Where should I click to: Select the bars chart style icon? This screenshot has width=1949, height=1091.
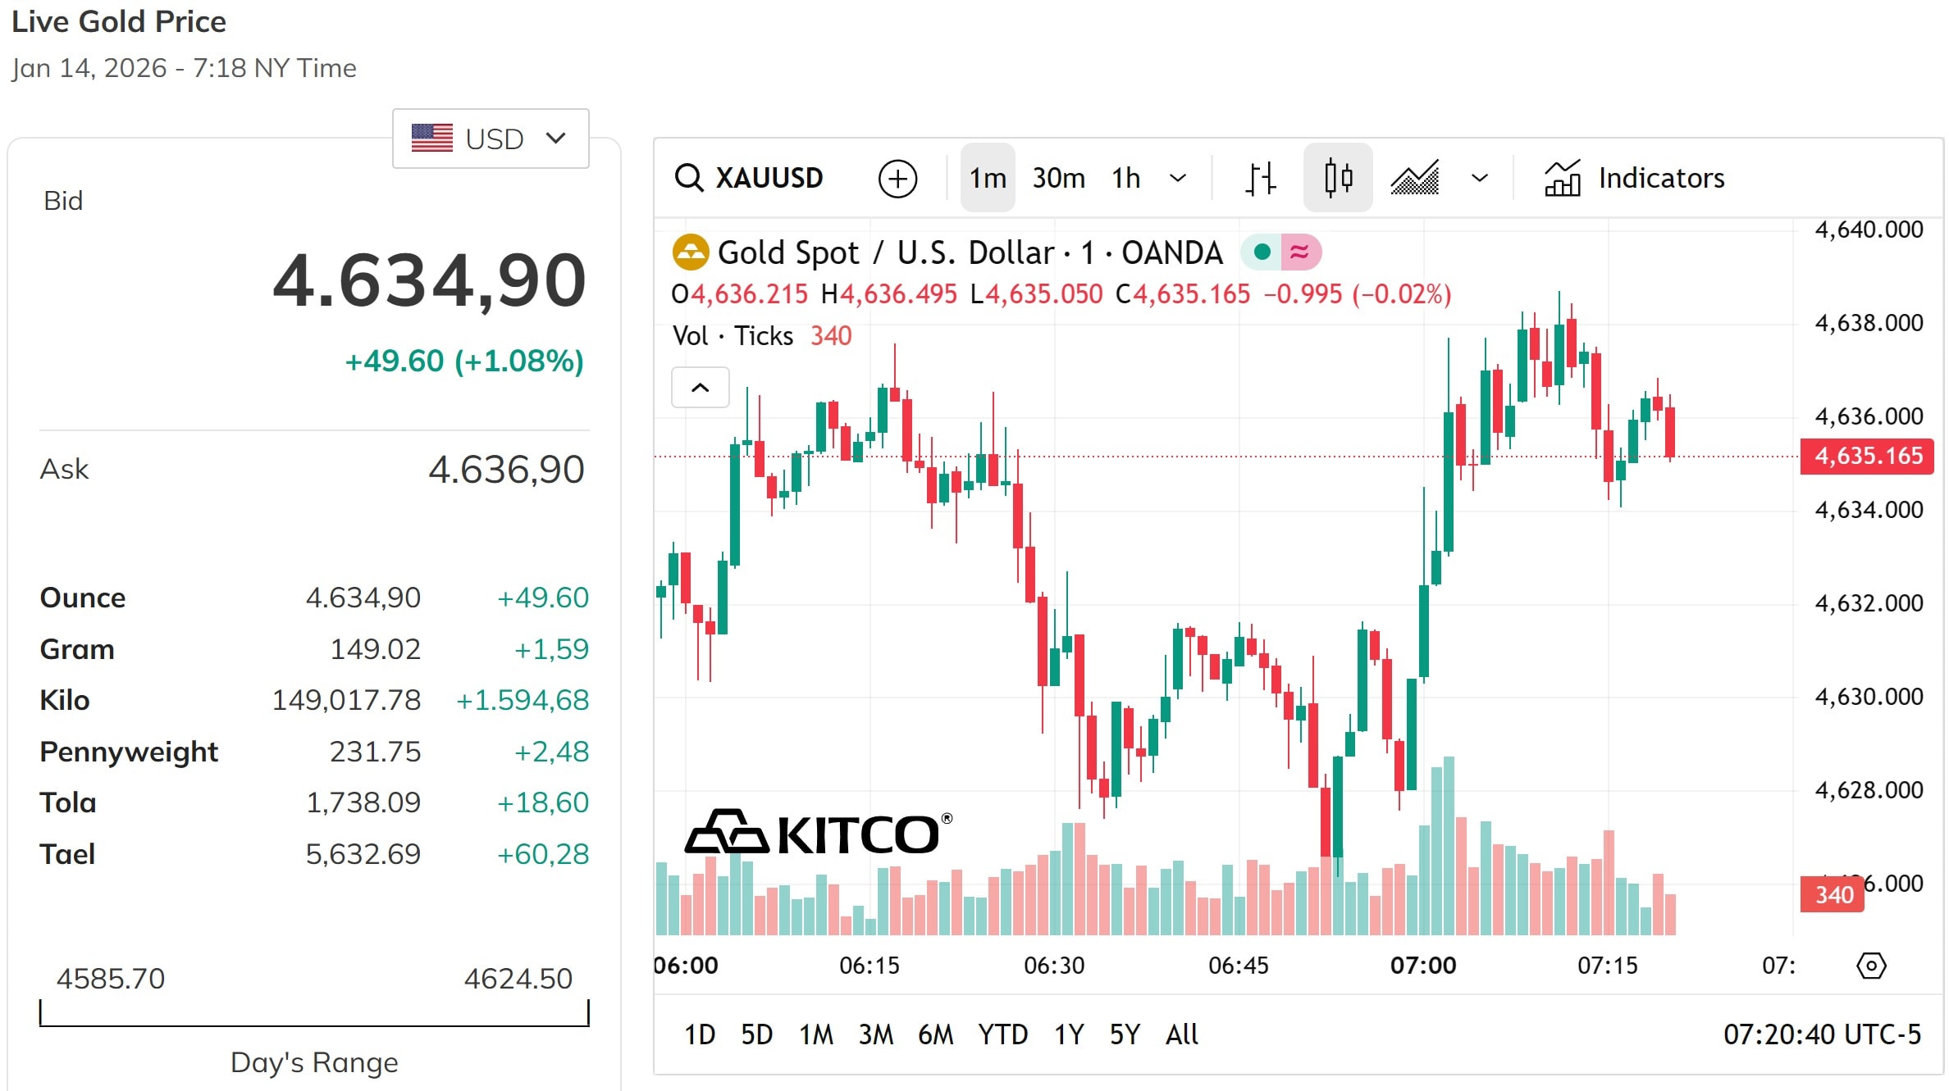pyautogui.click(x=1261, y=178)
